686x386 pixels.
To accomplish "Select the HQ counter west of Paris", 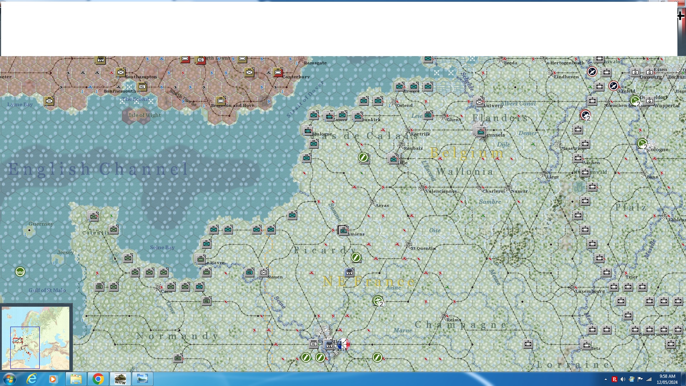I will pyautogui.click(x=314, y=344).
